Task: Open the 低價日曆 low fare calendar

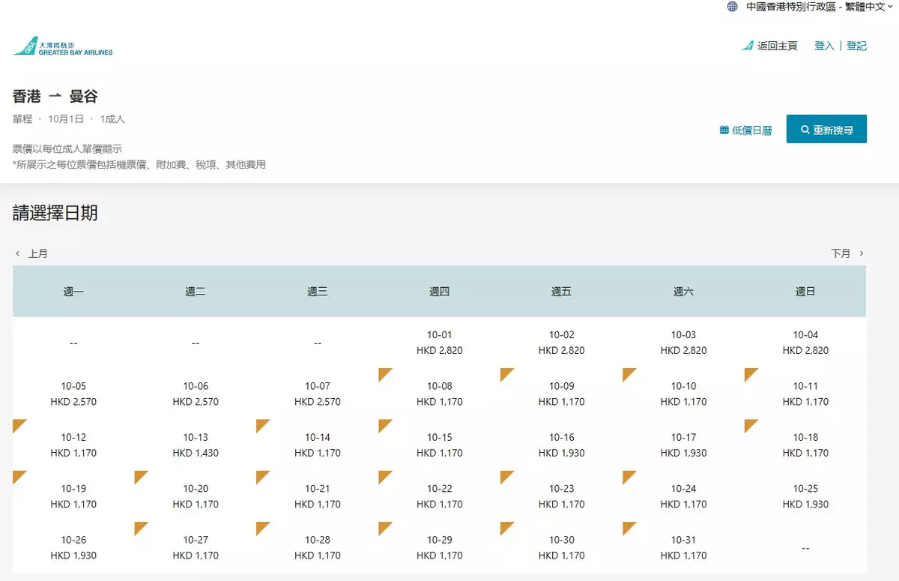Action: pos(751,130)
